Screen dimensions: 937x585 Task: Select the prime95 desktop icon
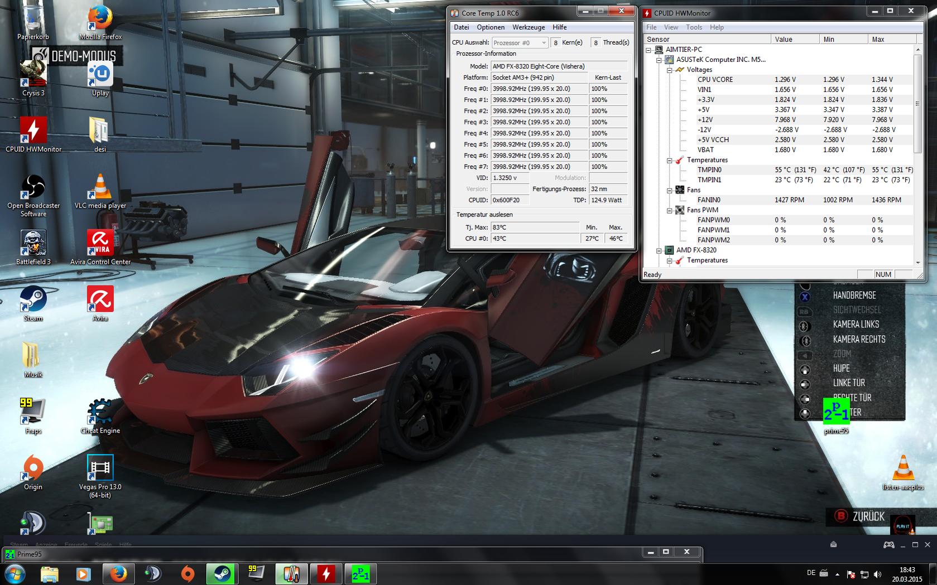coord(836,416)
